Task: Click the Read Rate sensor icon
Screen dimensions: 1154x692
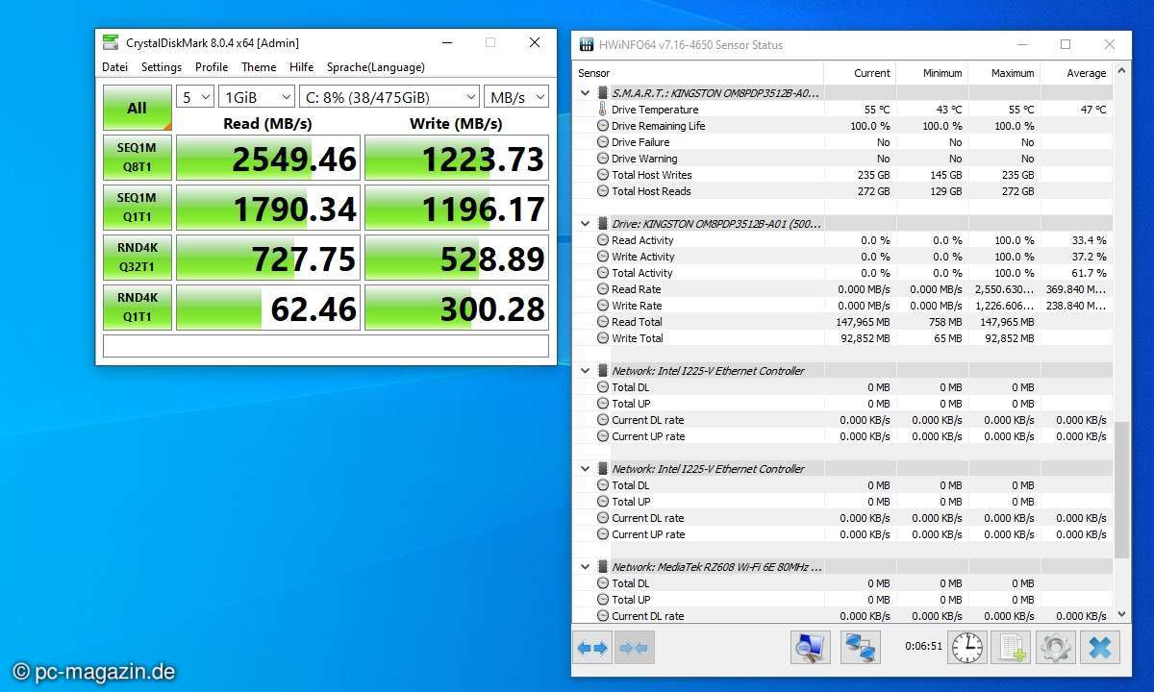Action: (x=603, y=289)
